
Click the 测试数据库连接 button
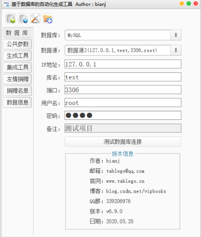123,142
